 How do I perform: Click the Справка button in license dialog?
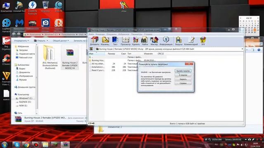183,83
